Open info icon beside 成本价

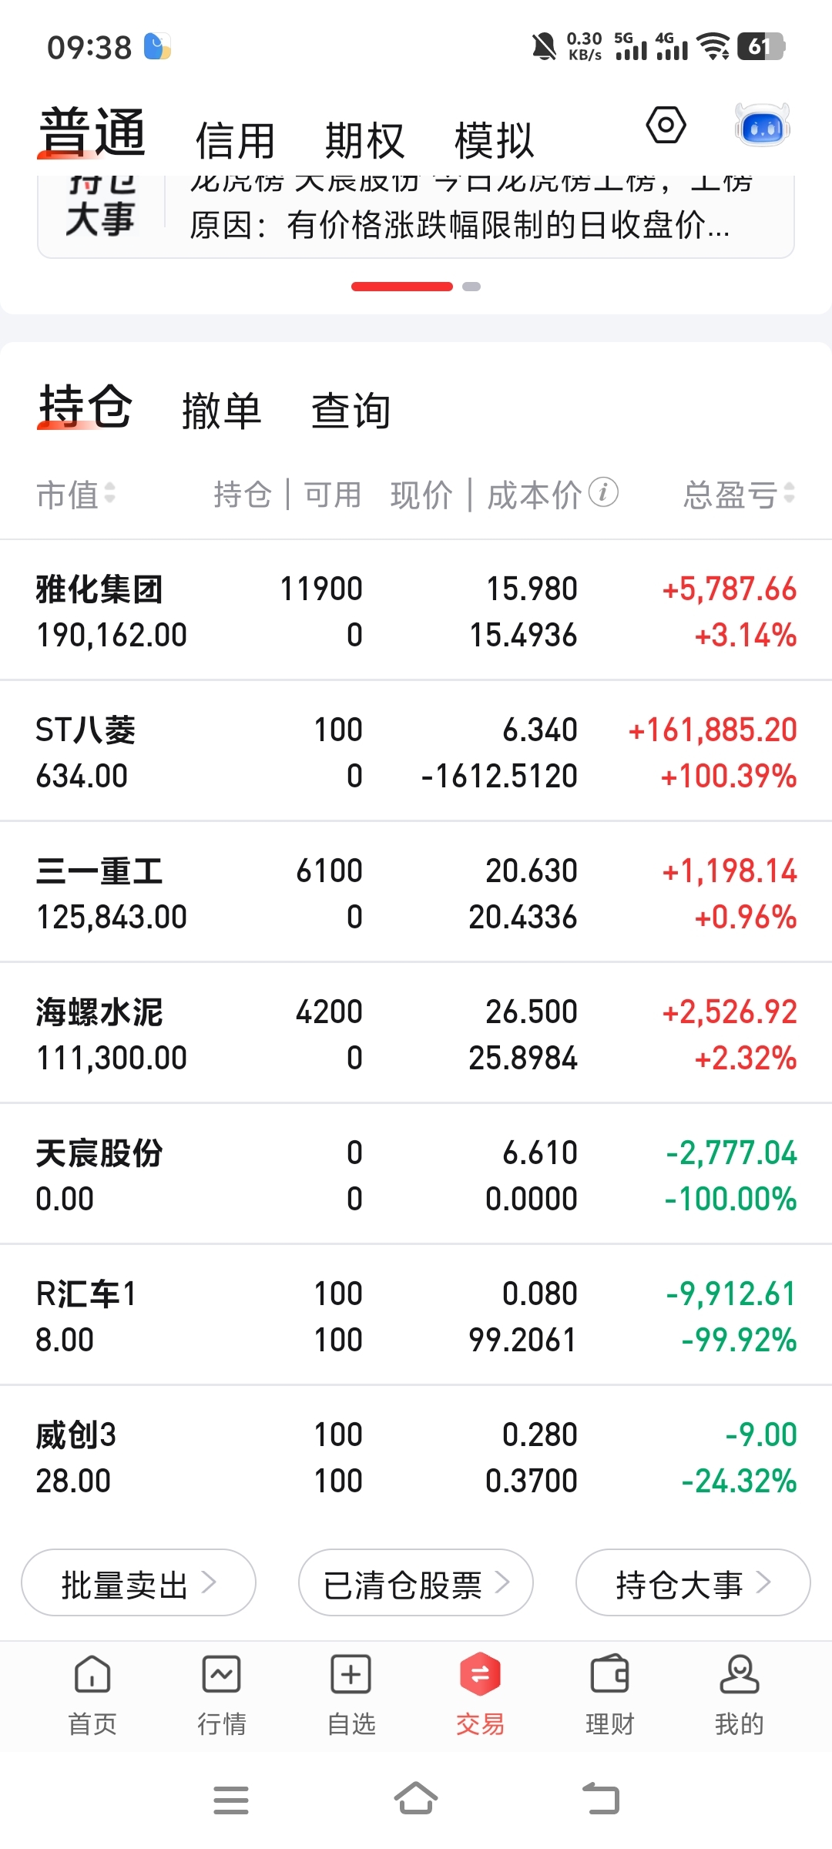(x=603, y=492)
